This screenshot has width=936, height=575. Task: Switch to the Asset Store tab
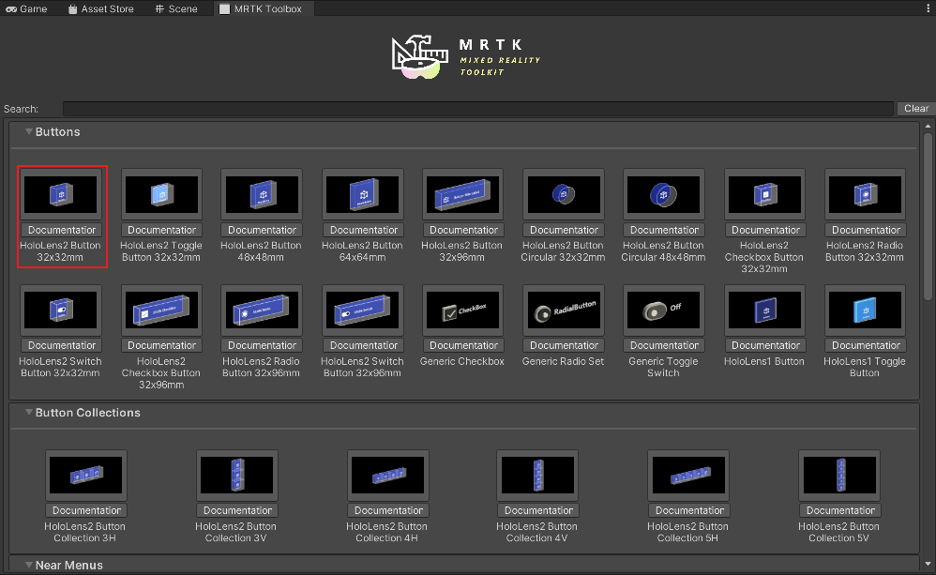coord(101,9)
